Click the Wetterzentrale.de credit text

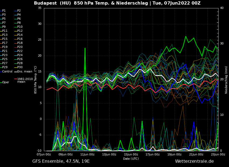coord(194,161)
